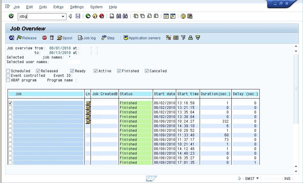Click the yellow Exit icon

coord(95,16)
